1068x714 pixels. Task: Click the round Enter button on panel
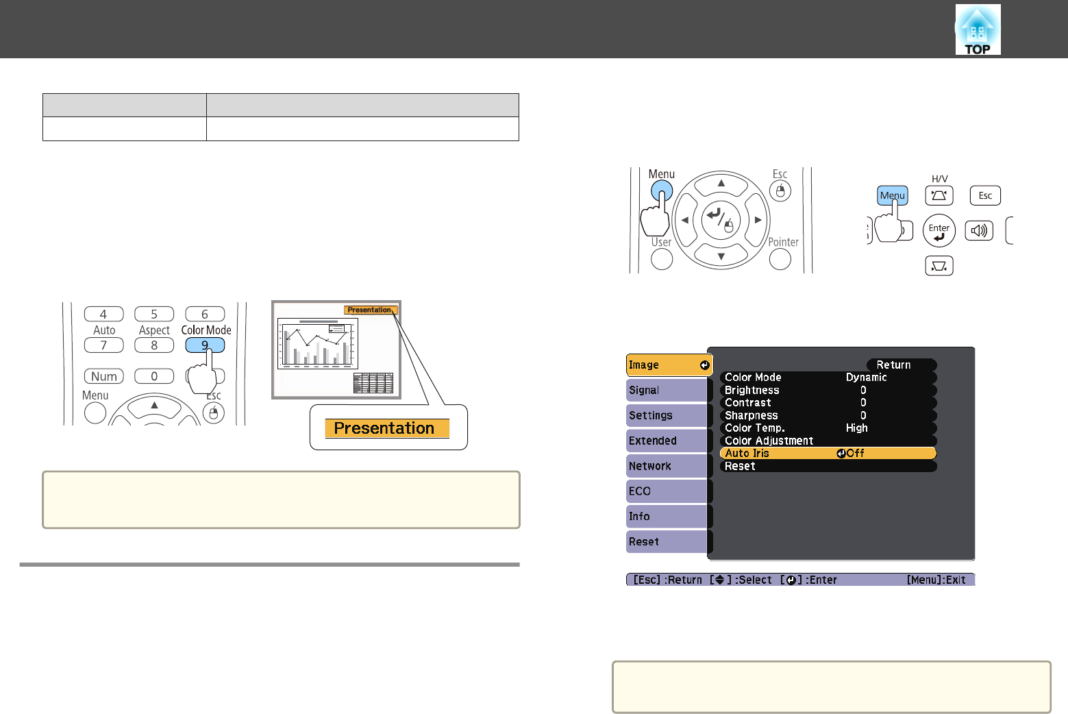point(939,231)
